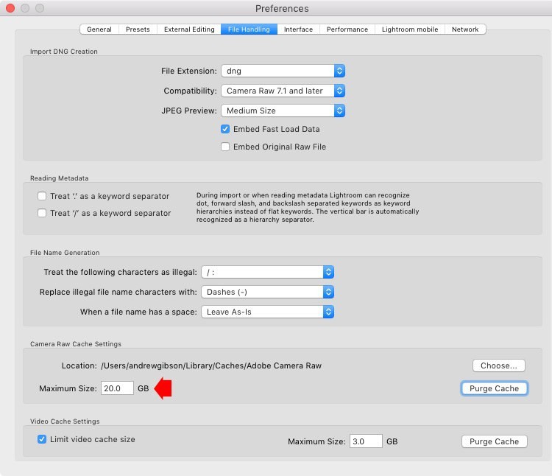Expand the Compatibility dropdown menu
The image size is (552, 476).
point(283,91)
